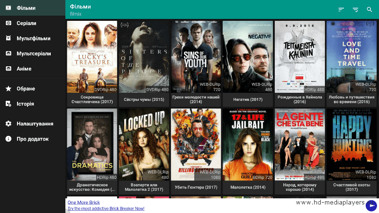
Task: Open Happy Hunting movie poster
Action: (352, 144)
